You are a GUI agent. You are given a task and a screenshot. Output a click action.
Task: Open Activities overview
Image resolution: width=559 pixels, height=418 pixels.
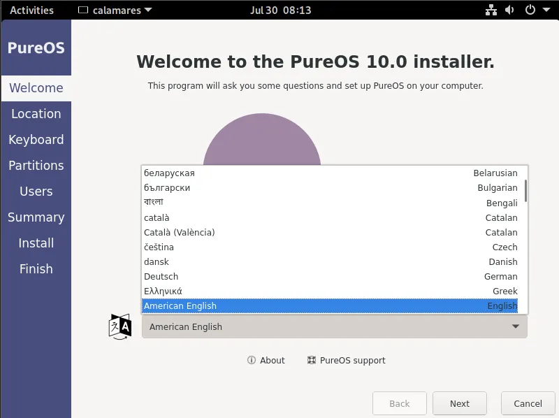pos(32,10)
